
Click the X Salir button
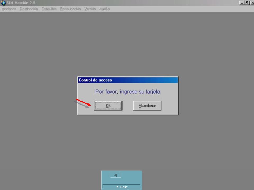(122, 187)
